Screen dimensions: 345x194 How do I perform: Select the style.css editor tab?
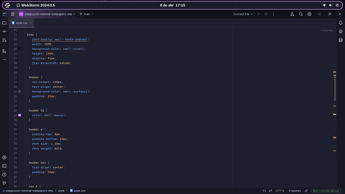coord(21,23)
